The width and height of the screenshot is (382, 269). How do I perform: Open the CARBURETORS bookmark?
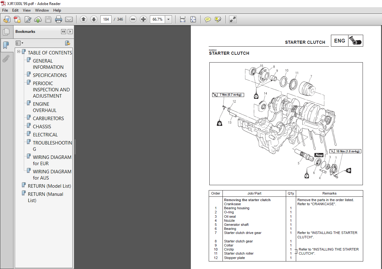[x=48, y=118]
